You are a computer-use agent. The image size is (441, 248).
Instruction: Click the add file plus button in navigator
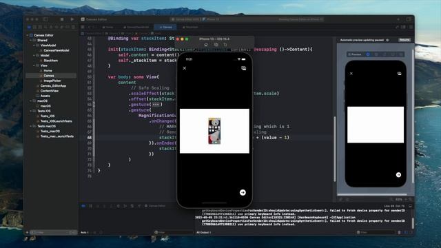27,233
